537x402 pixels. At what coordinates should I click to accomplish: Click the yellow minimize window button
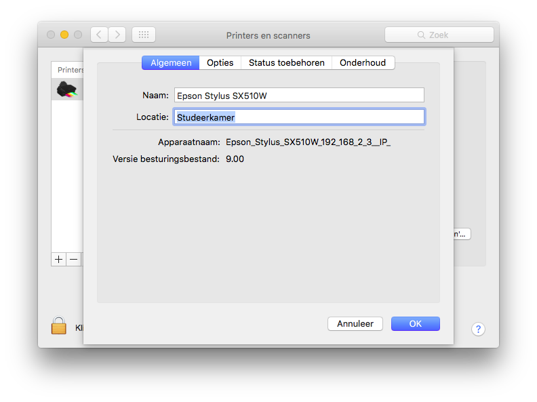point(64,35)
